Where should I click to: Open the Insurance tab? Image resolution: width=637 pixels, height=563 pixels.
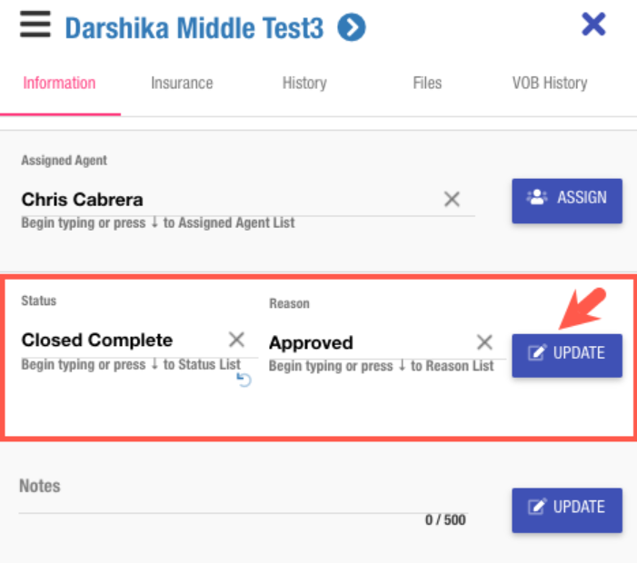(x=182, y=84)
